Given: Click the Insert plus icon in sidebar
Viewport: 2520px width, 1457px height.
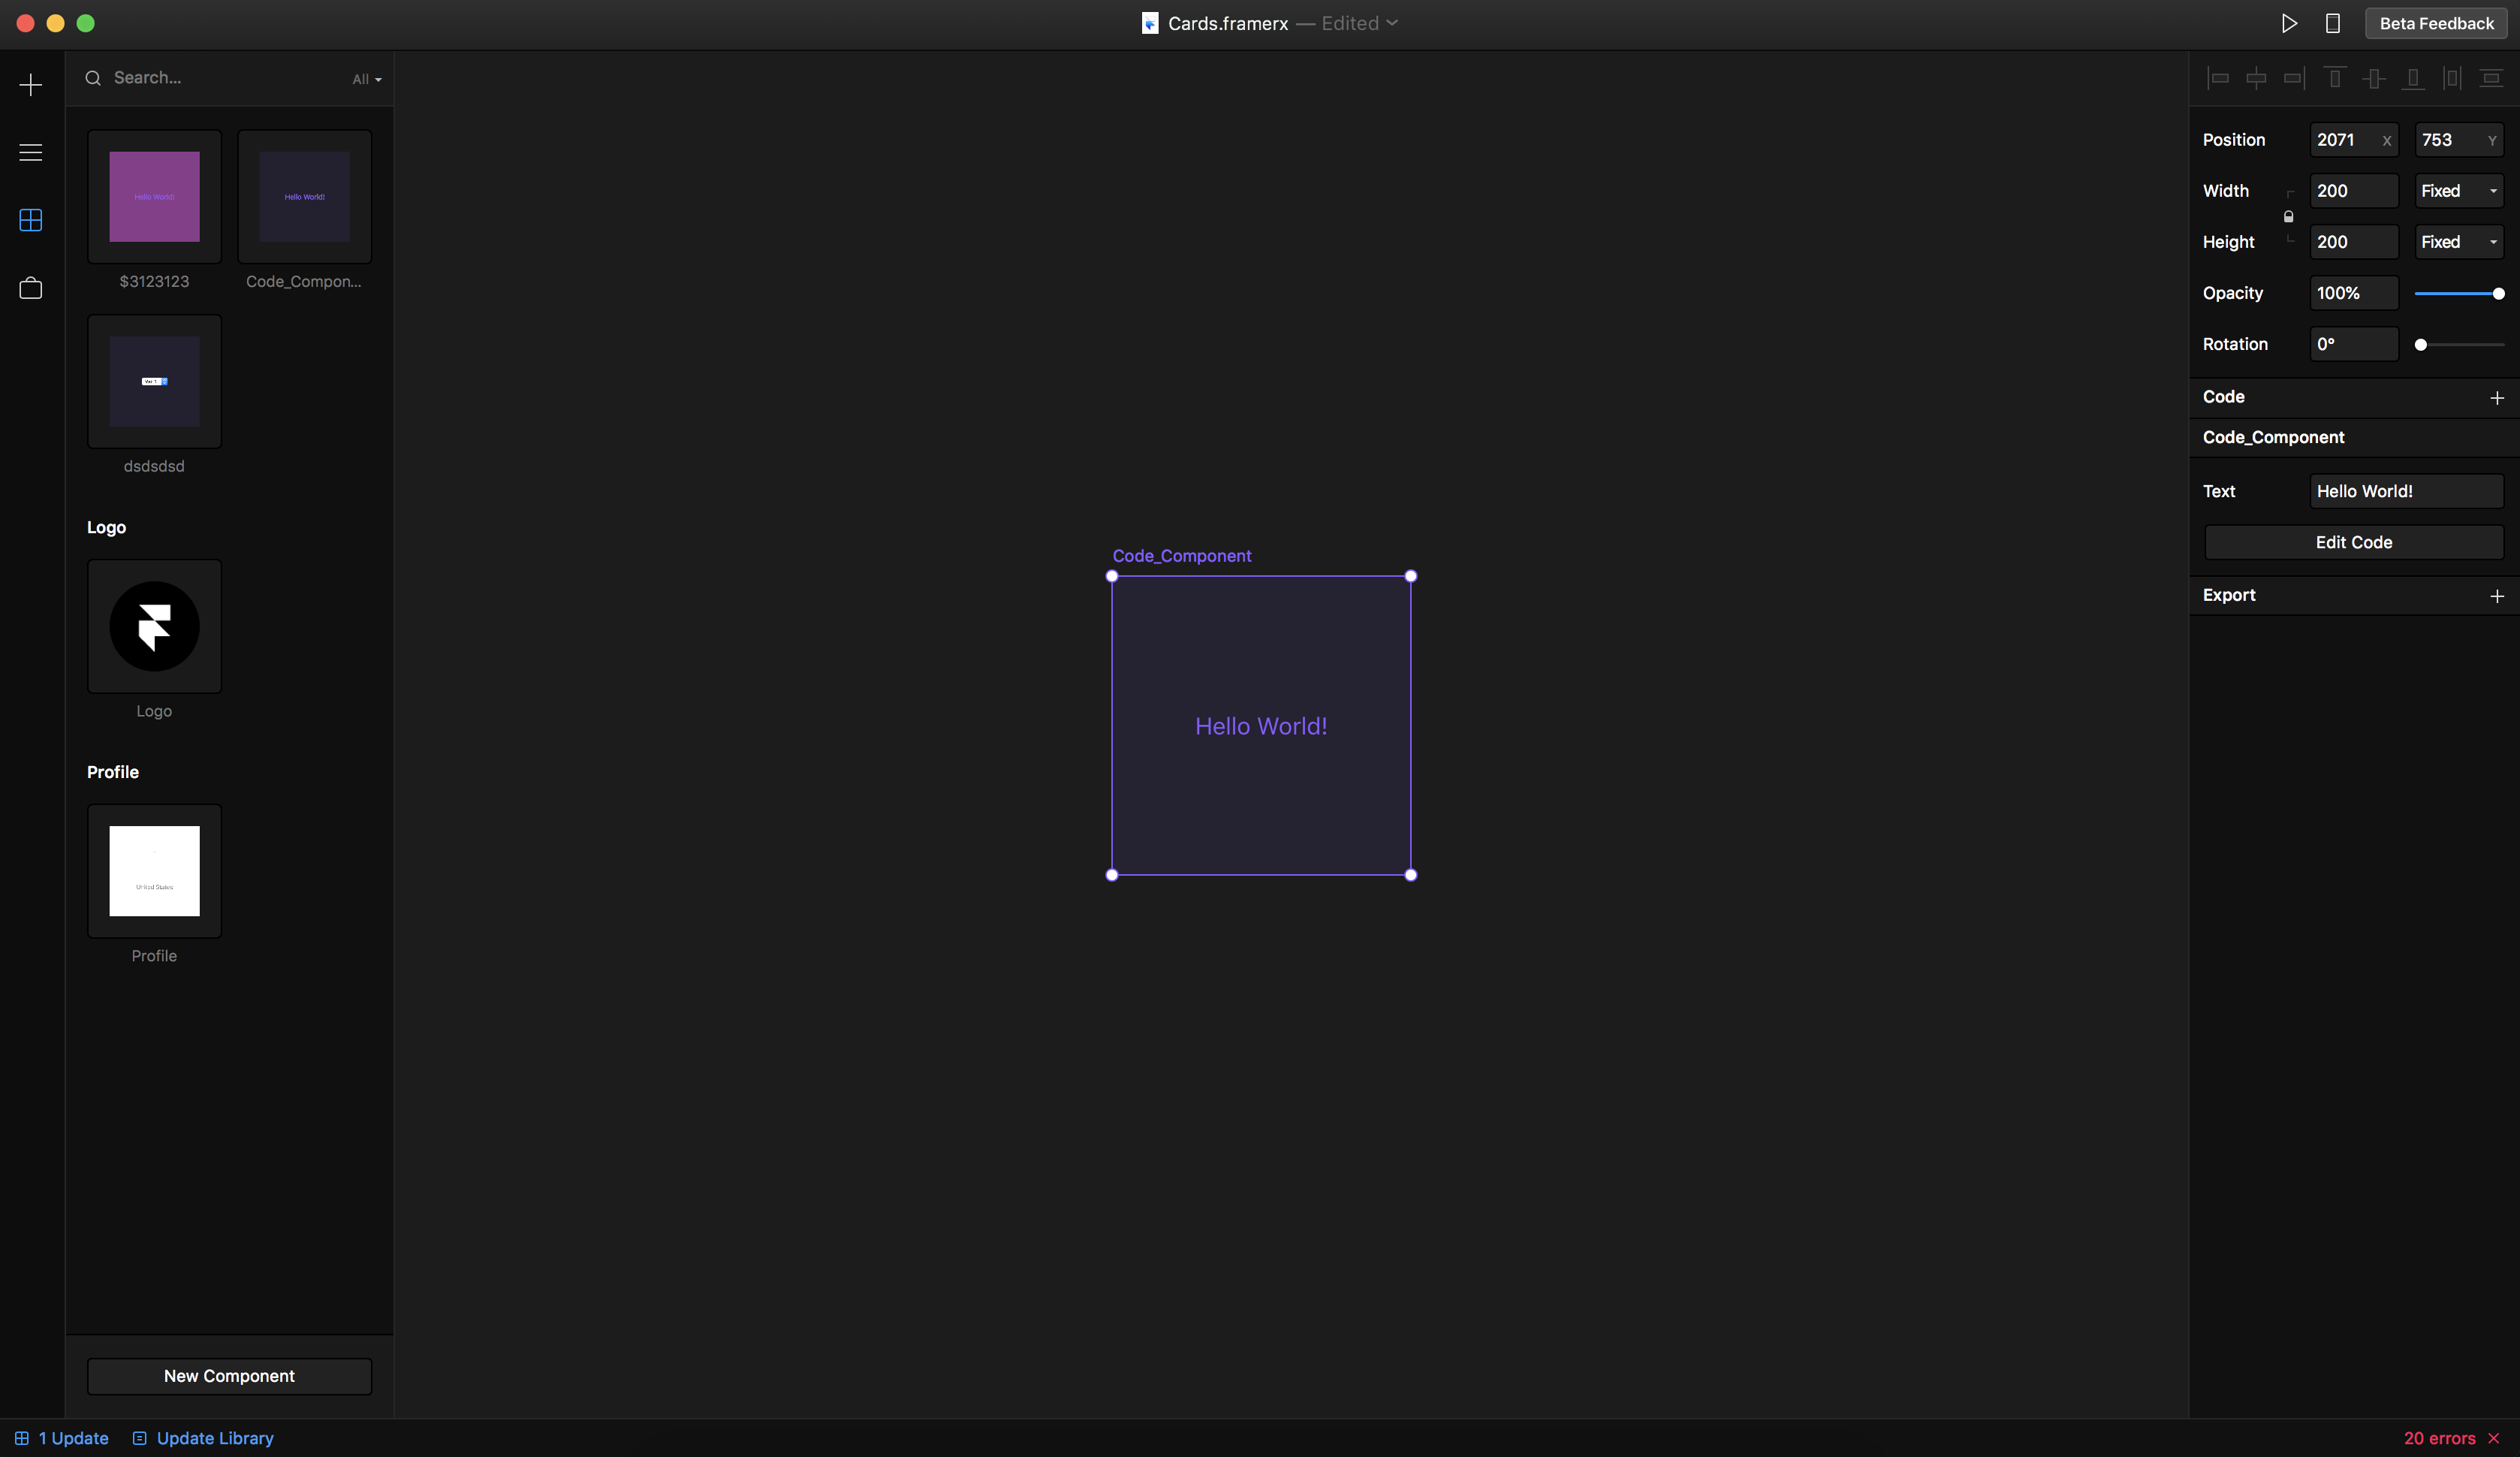Looking at the screenshot, I should (31, 85).
